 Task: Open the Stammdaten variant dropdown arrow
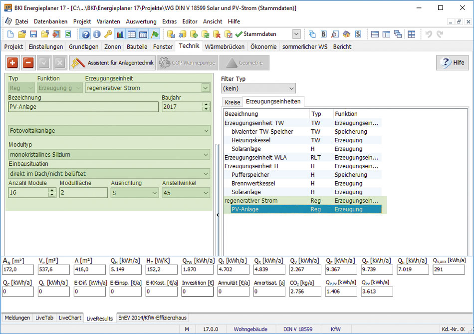point(296,34)
